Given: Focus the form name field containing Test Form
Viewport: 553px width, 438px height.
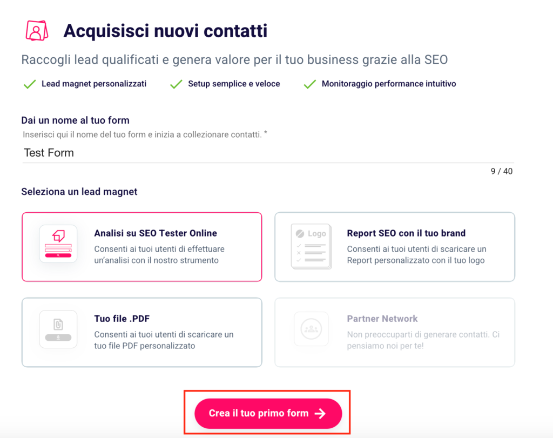Looking at the screenshot, I should (268, 153).
